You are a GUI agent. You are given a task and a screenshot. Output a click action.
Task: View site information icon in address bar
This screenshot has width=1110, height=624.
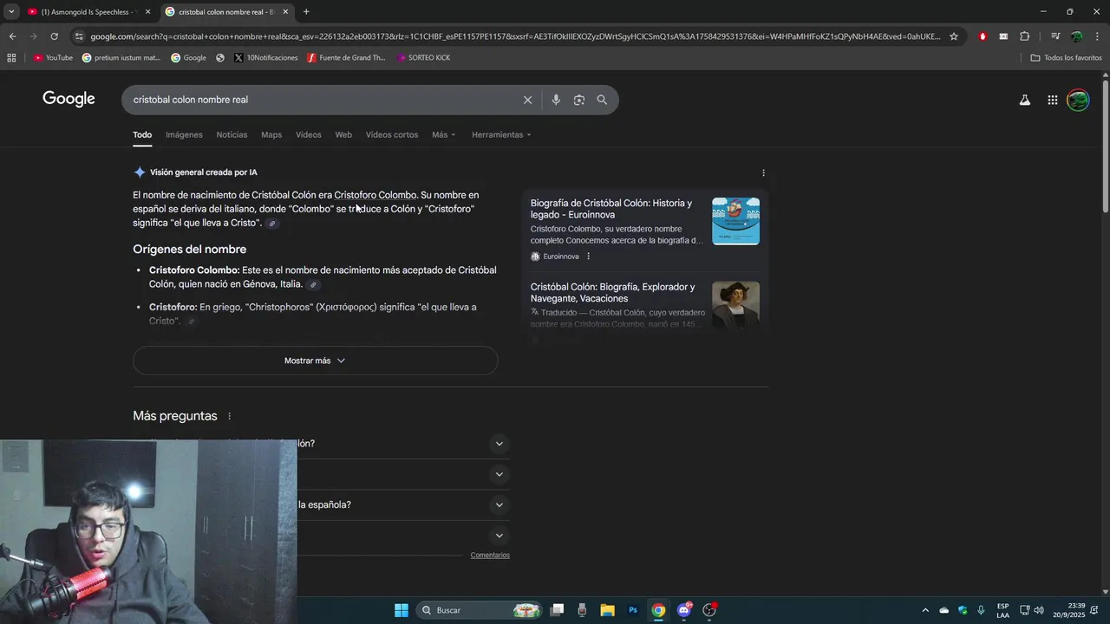(79, 36)
